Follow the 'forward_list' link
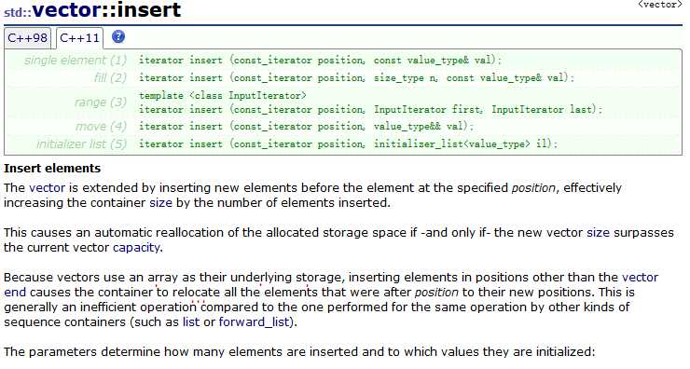This screenshot has width=690, height=369. tap(255, 322)
